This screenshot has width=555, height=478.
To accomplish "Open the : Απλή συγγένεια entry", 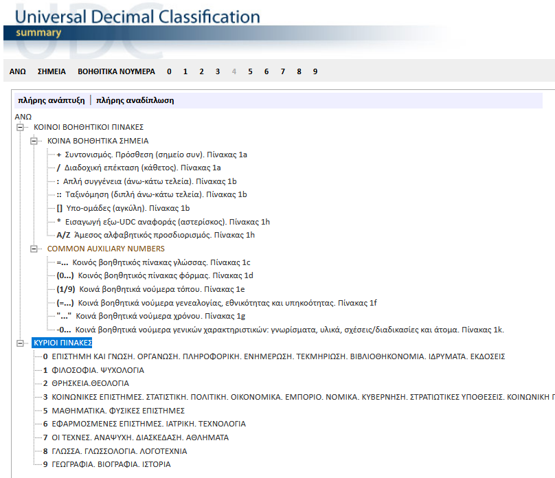I will (x=146, y=181).
